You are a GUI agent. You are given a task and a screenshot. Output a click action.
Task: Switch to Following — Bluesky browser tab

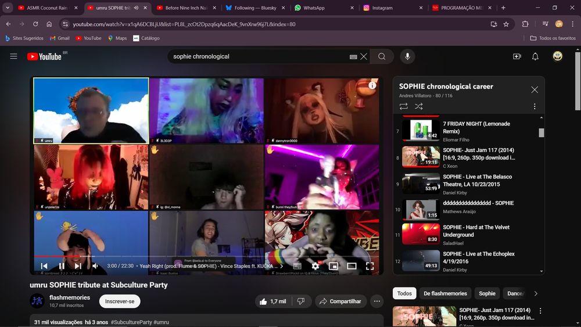(255, 8)
